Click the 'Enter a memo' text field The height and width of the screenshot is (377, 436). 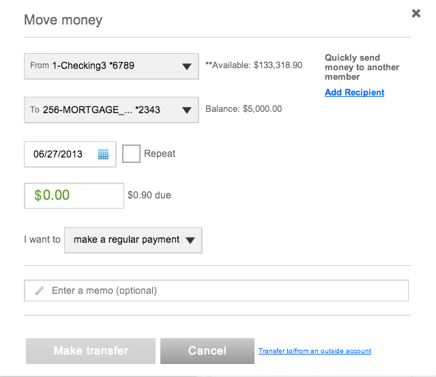(x=225, y=290)
